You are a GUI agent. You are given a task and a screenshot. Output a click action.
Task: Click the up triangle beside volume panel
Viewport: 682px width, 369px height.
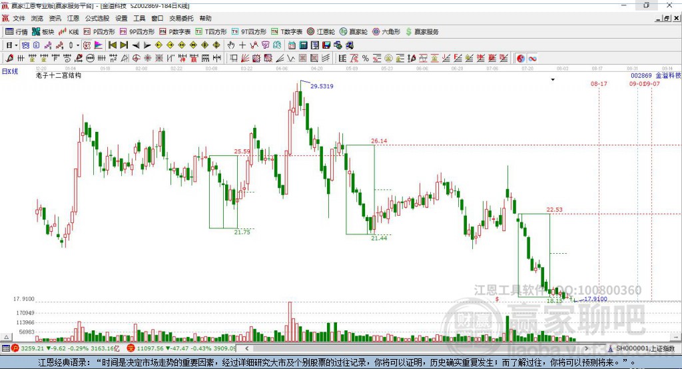click(x=7, y=337)
